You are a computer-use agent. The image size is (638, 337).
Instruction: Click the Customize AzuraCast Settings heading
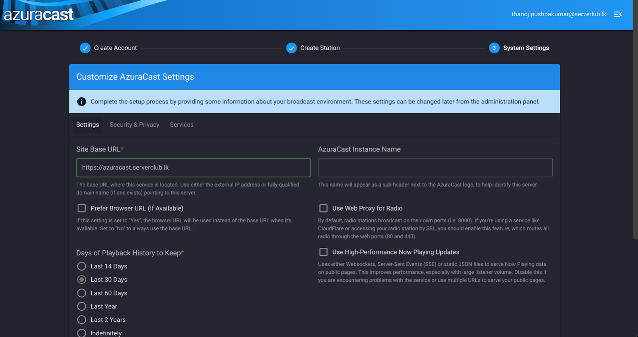(x=135, y=77)
